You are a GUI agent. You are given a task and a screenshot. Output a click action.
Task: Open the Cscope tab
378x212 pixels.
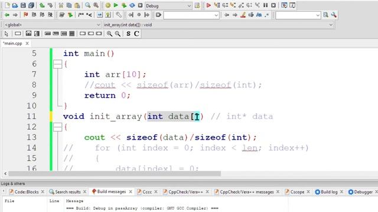[x=297, y=192]
